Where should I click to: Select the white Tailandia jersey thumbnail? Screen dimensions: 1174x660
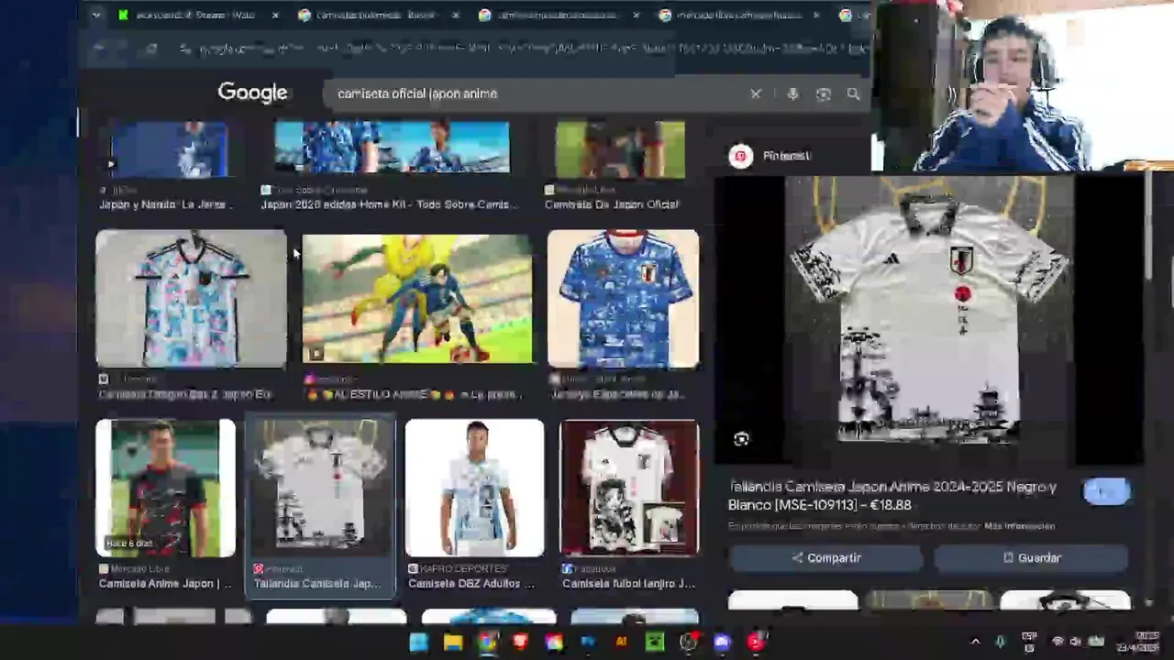pos(319,488)
